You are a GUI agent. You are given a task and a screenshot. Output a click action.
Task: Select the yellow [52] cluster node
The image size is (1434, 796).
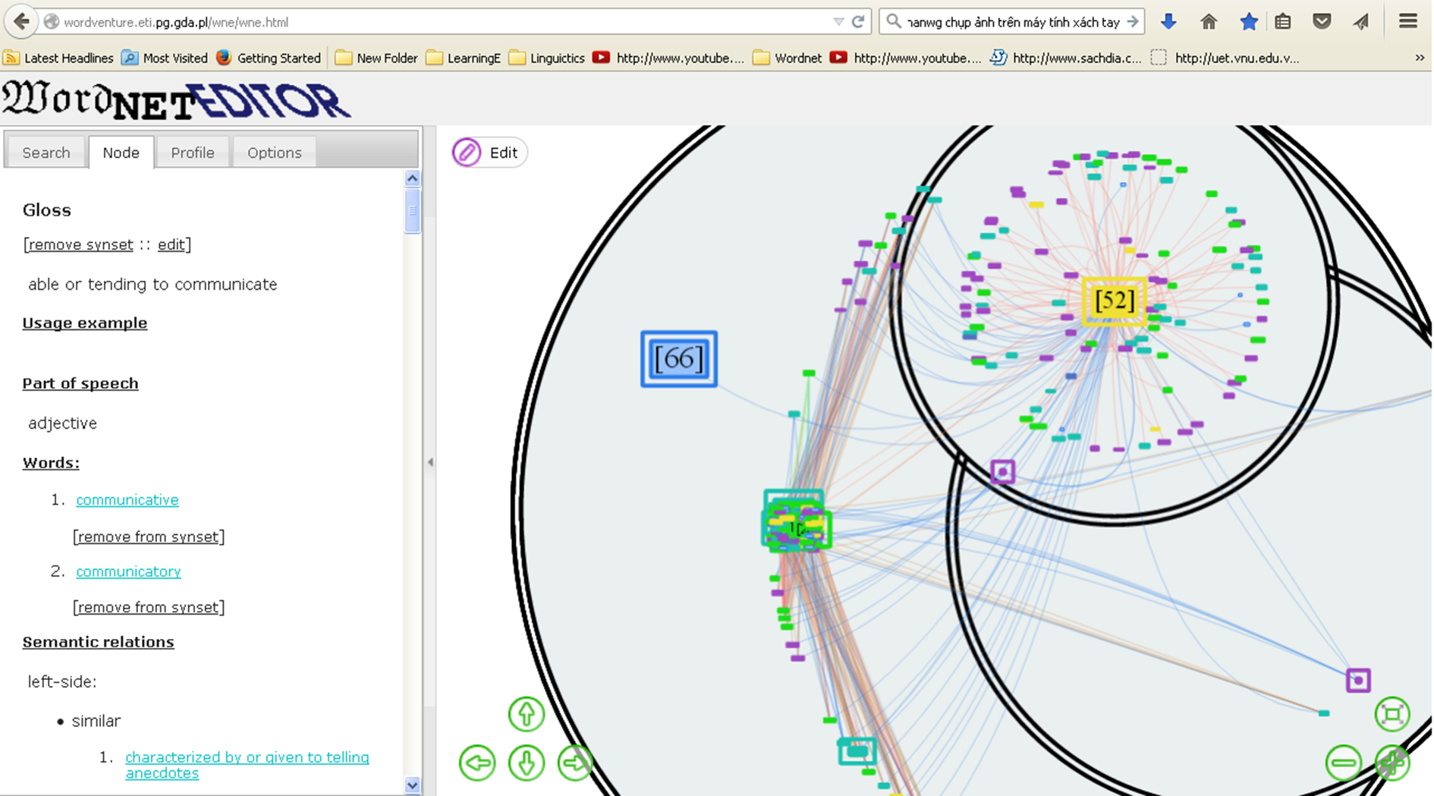[1114, 301]
